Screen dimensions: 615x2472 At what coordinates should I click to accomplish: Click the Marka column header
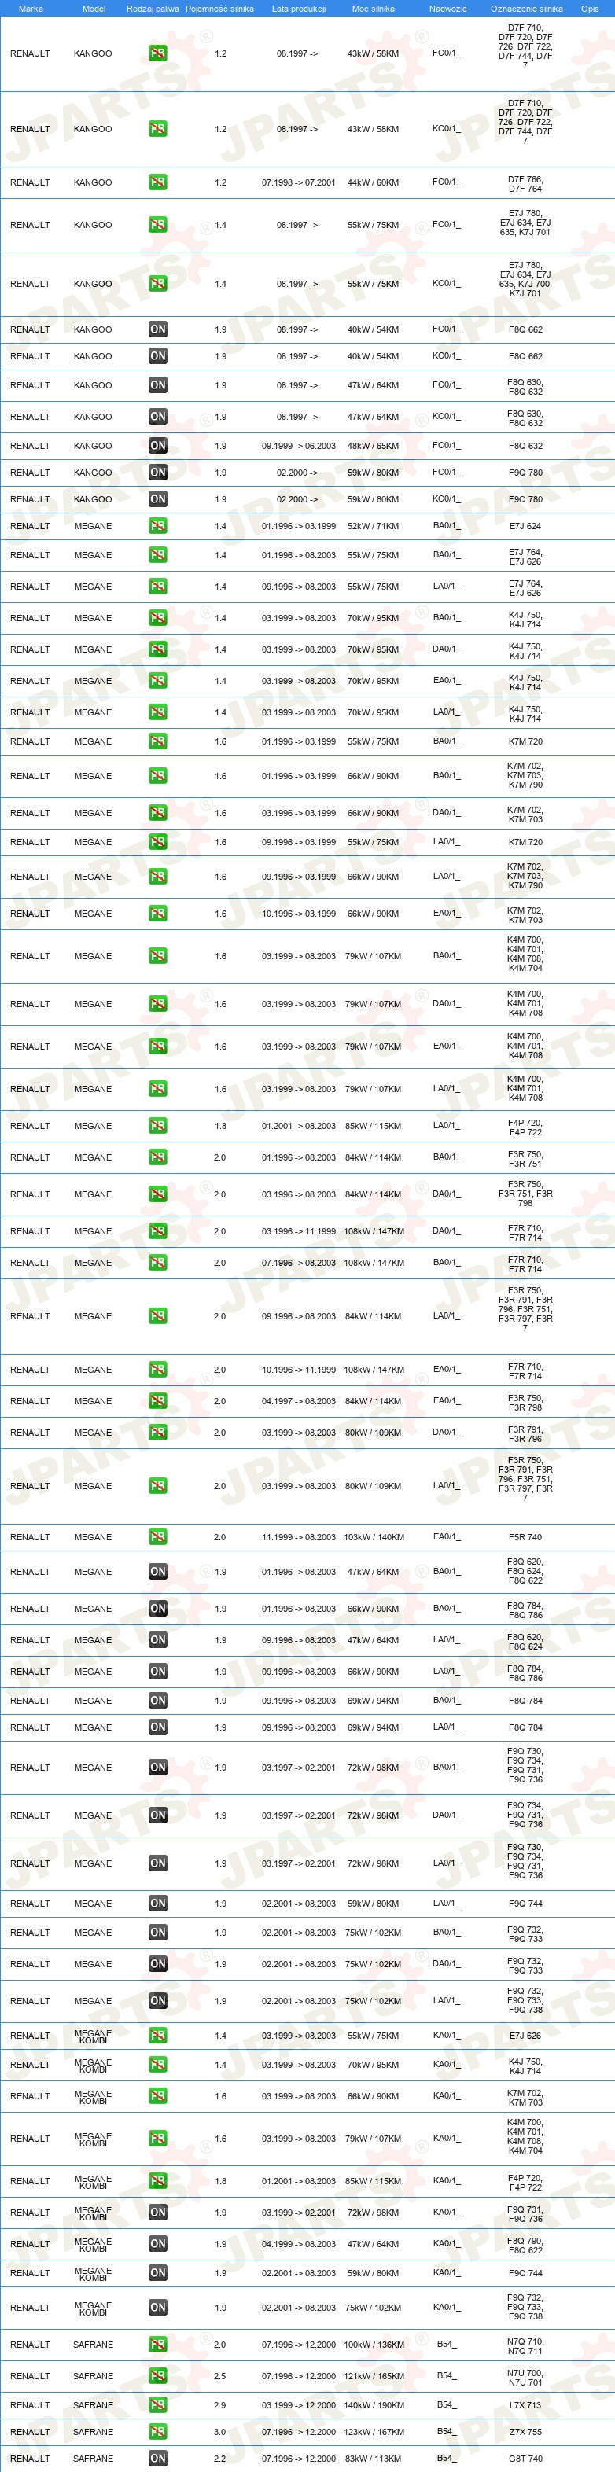[31, 9]
